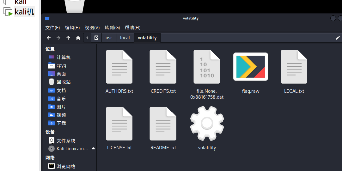Open the 帮助(H) menu
Viewport: 342px width, 171px height.
[x=133, y=28]
